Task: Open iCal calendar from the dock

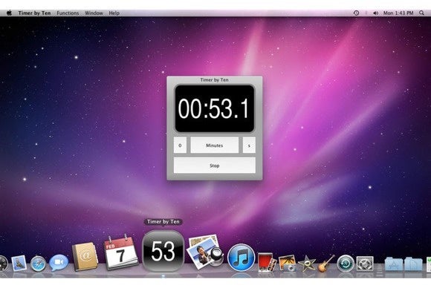Action: coord(120,252)
